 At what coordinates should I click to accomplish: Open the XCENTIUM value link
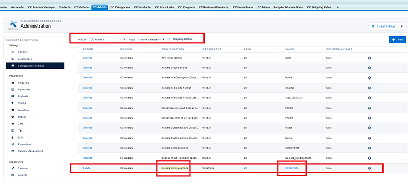coord(292,168)
